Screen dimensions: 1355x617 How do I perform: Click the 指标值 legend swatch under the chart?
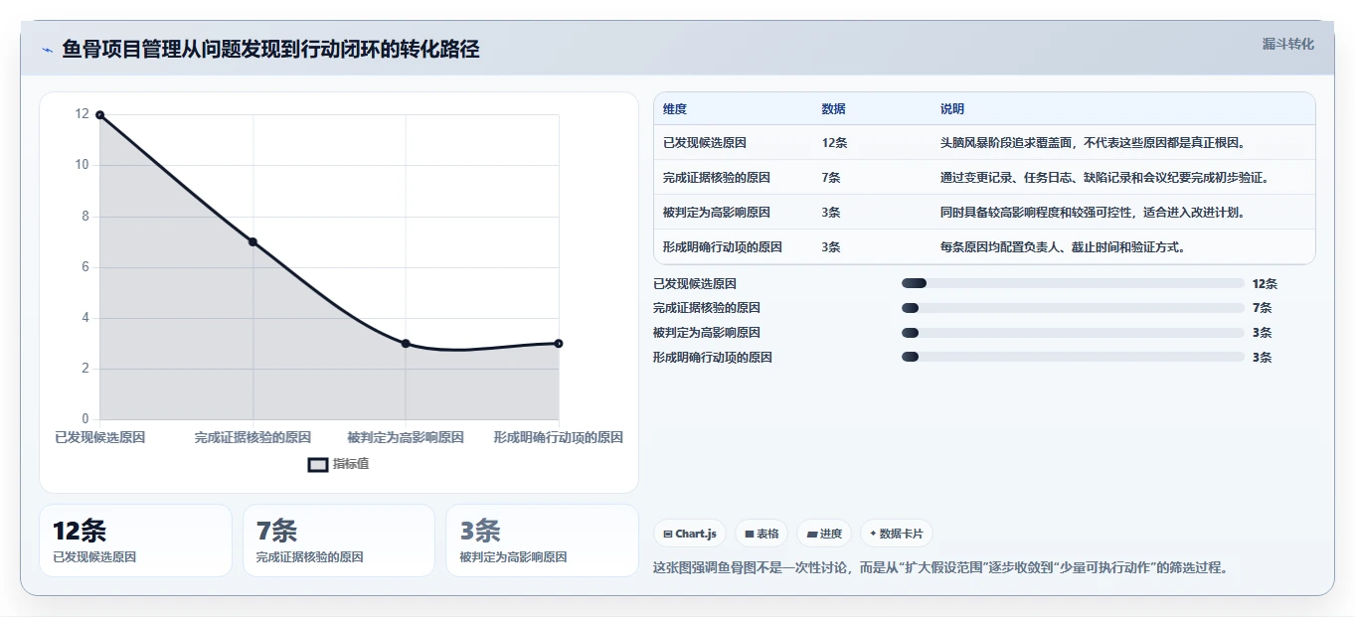coord(317,464)
